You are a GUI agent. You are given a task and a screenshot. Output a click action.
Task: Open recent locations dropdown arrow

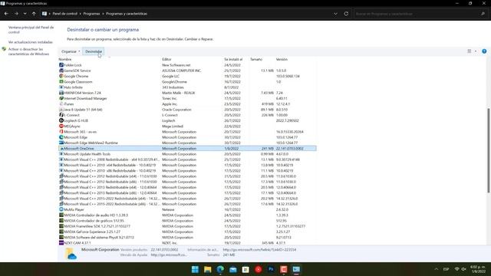(x=25, y=14)
